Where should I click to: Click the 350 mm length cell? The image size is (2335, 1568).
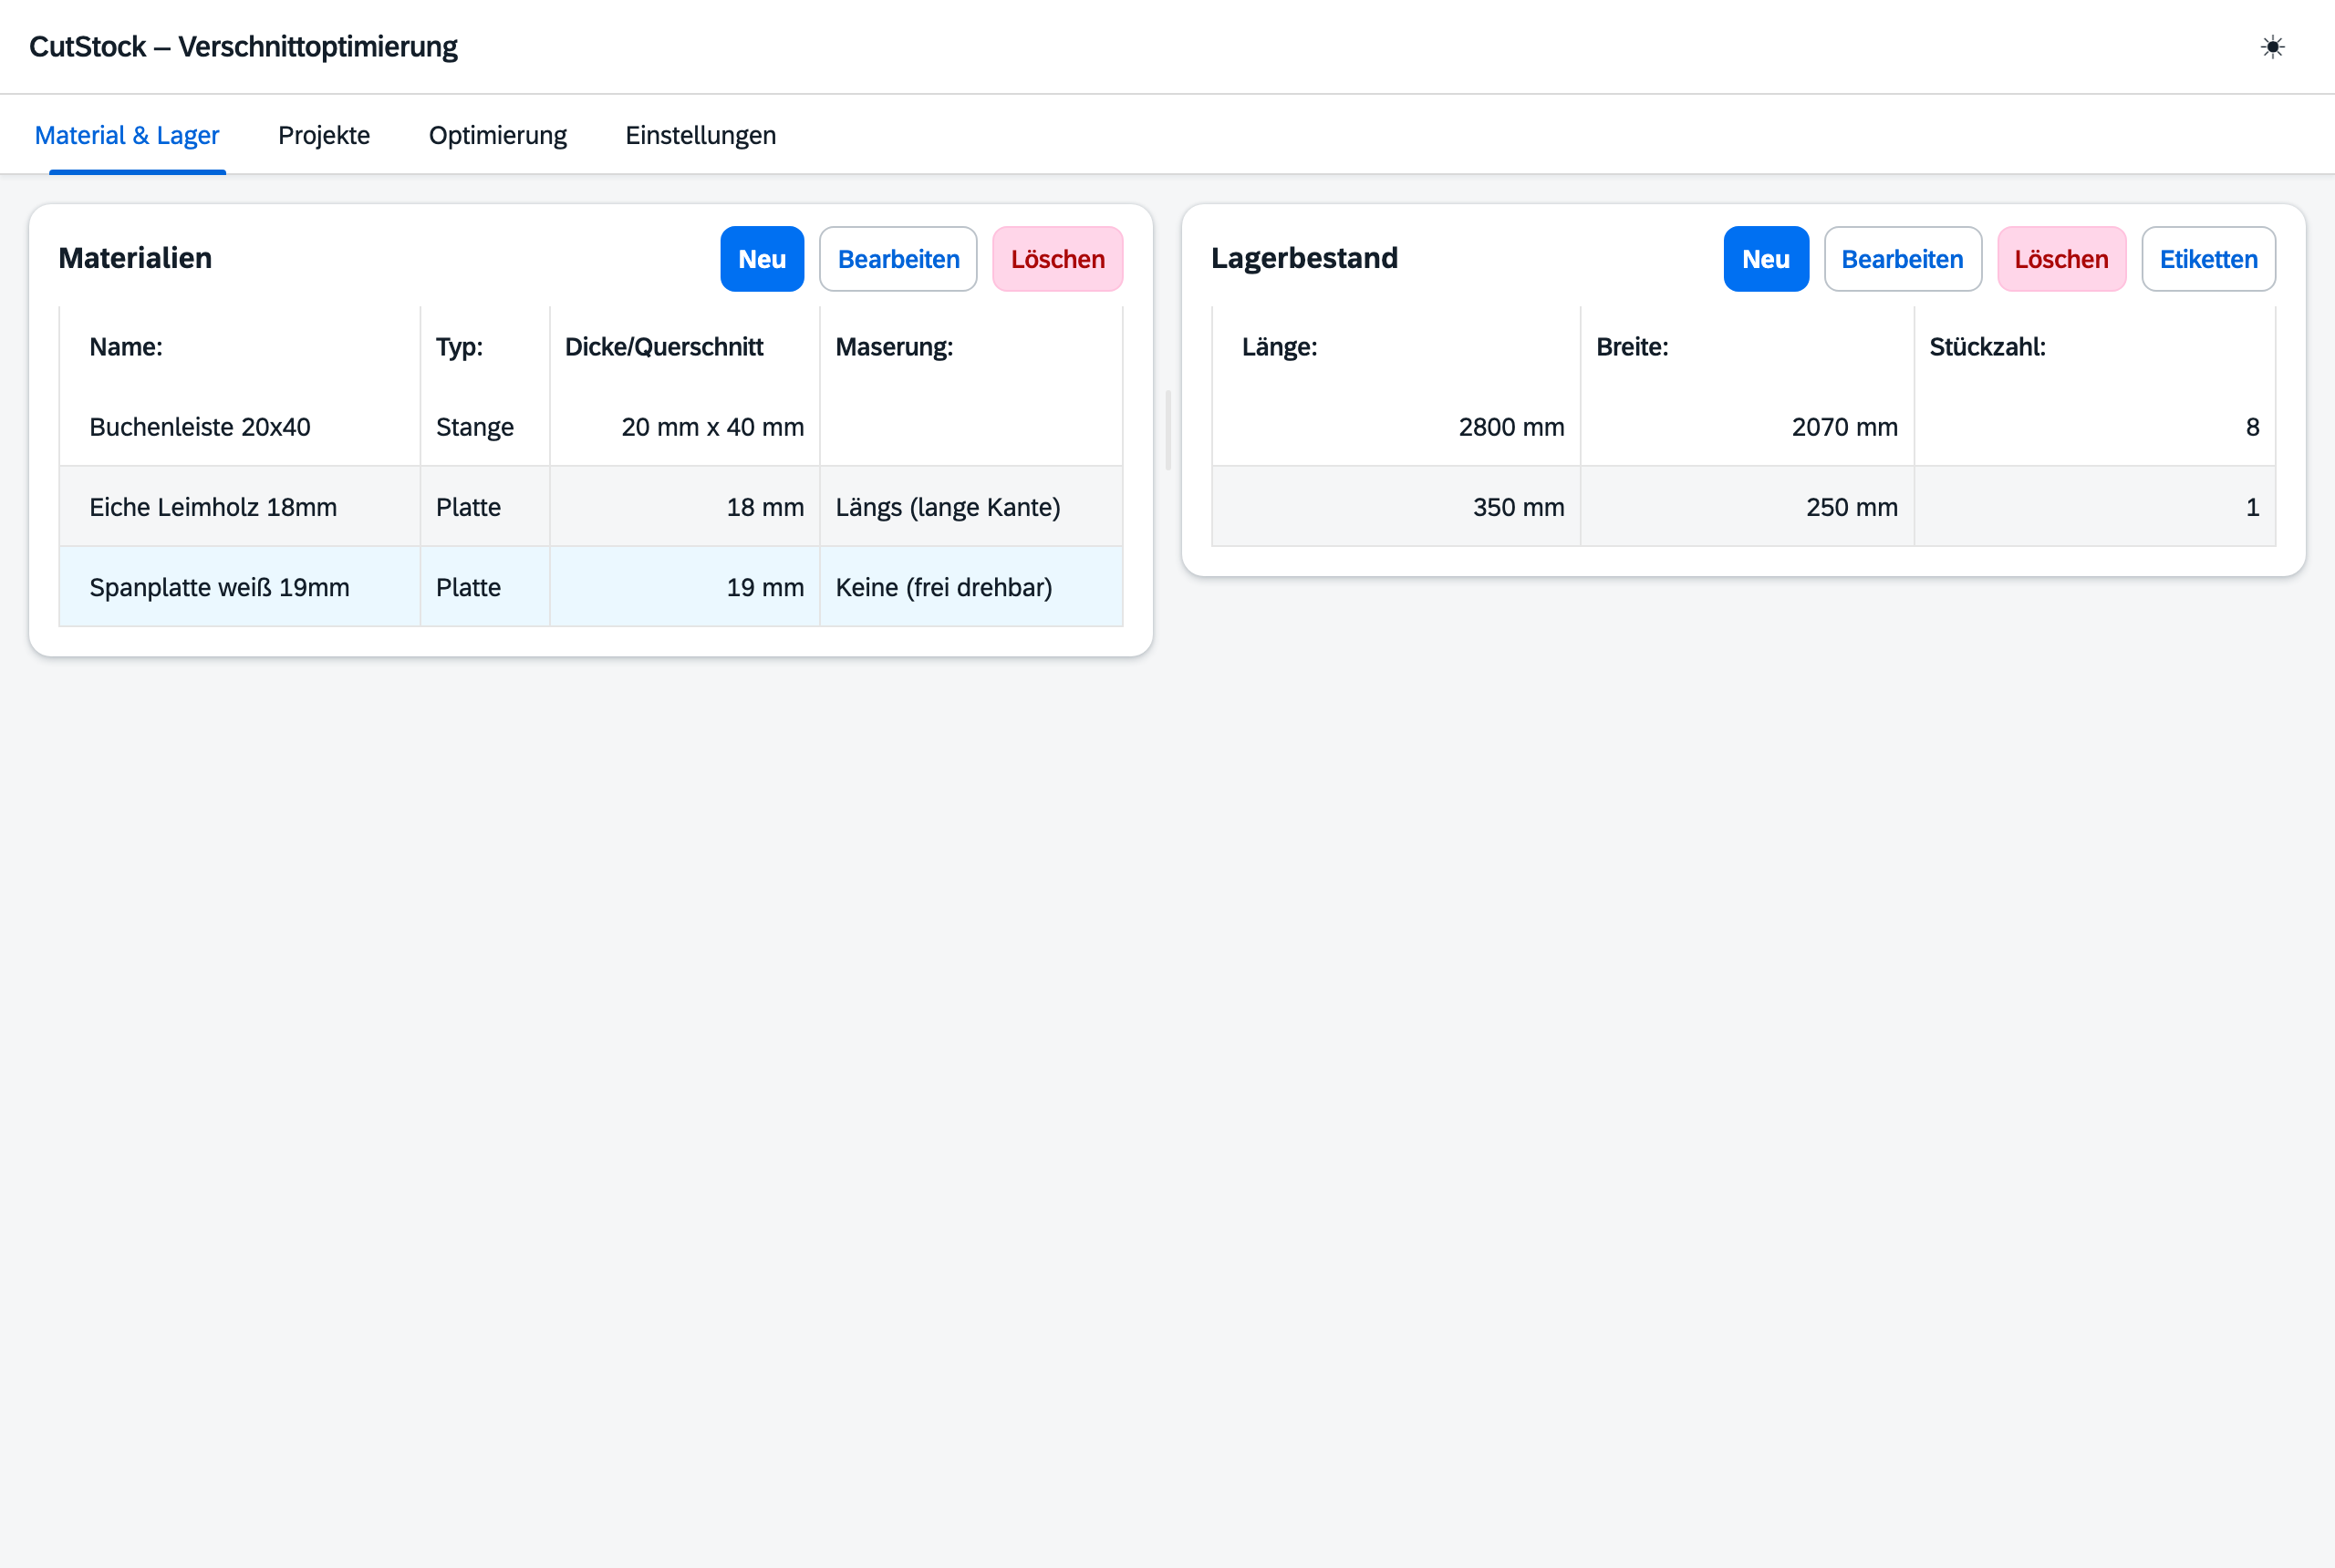pyautogui.click(x=1396, y=507)
